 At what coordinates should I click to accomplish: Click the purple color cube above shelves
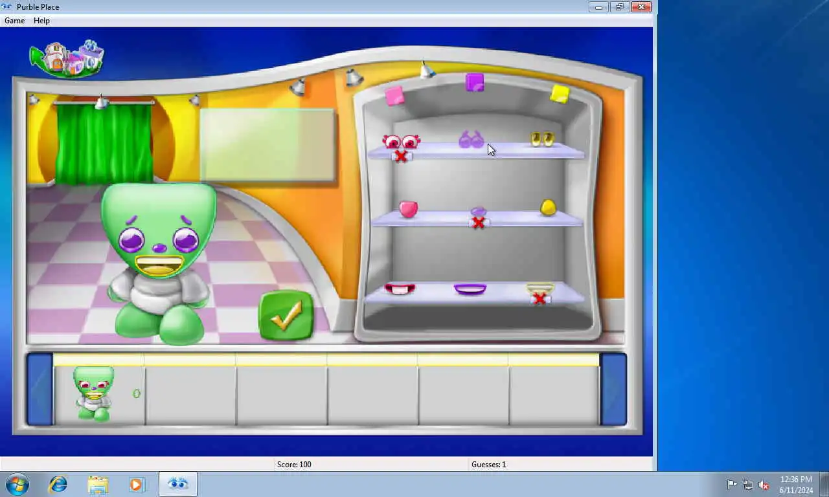(475, 82)
